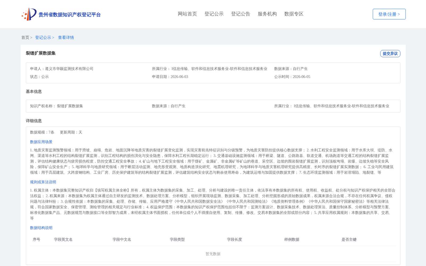Click the 字段长度 column header
Image resolution: width=426 pixels, height=266 pixels.
pyautogui.click(x=235, y=239)
